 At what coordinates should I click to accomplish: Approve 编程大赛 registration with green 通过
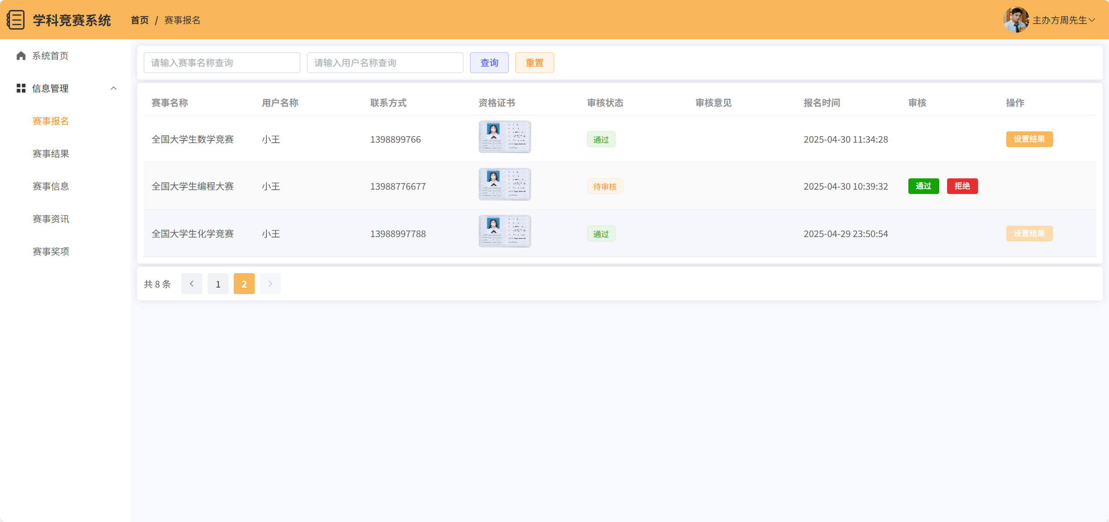pos(923,186)
